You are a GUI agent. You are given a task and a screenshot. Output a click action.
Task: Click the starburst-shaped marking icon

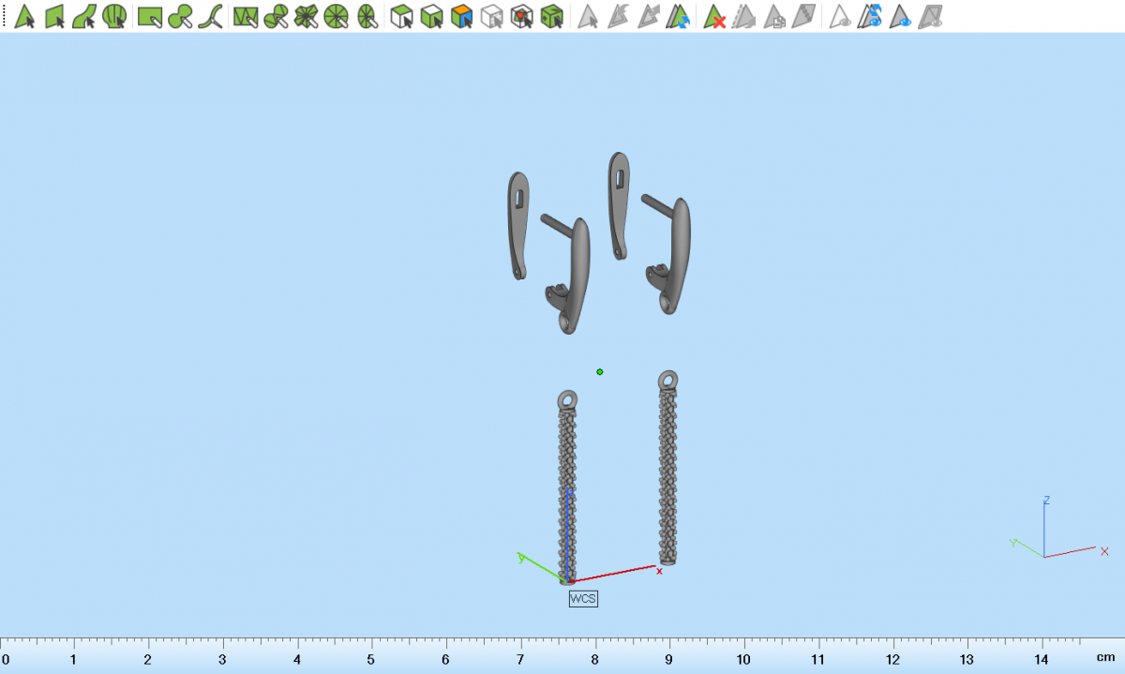click(x=306, y=16)
